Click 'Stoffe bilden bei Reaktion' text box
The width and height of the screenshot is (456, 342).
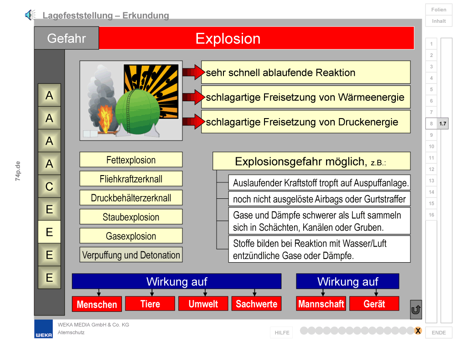tap(319, 249)
